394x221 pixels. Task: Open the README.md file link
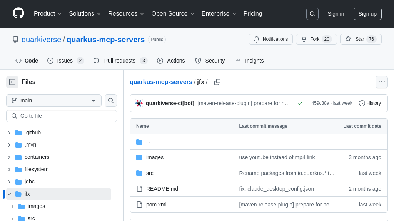pyautogui.click(x=162, y=189)
